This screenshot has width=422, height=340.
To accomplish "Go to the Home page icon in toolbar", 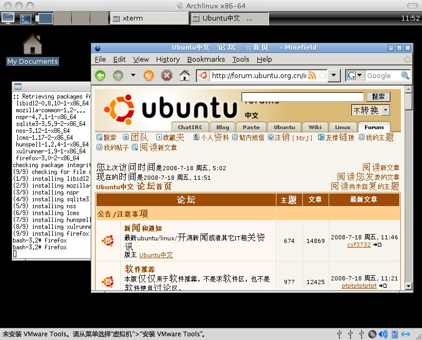I will coord(185,75).
